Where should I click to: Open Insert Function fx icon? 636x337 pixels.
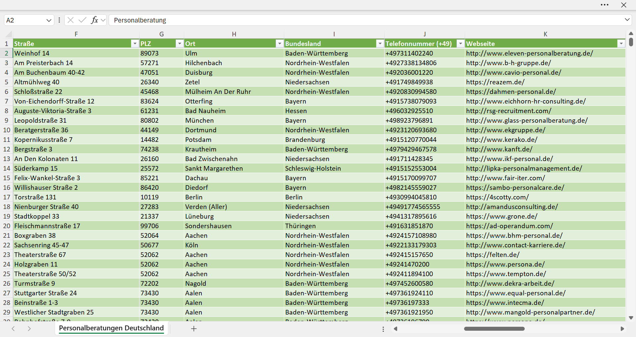[94, 20]
